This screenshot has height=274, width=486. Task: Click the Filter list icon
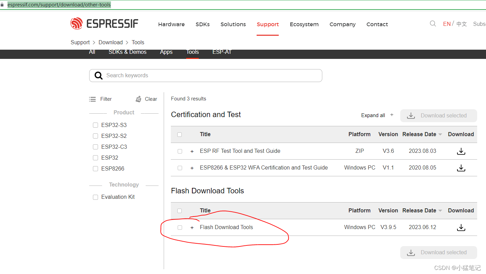coord(92,99)
